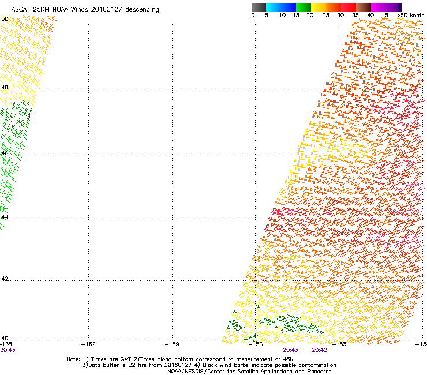
Task: Click 'NOAA/NESDIS/Center for Satellite Applications and Research' credit
Action: point(249,372)
